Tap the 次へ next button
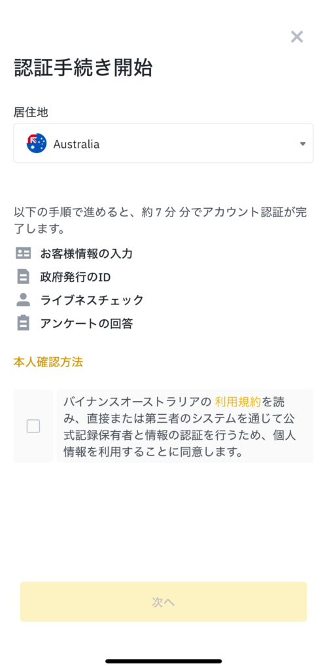 (x=163, y=602)
